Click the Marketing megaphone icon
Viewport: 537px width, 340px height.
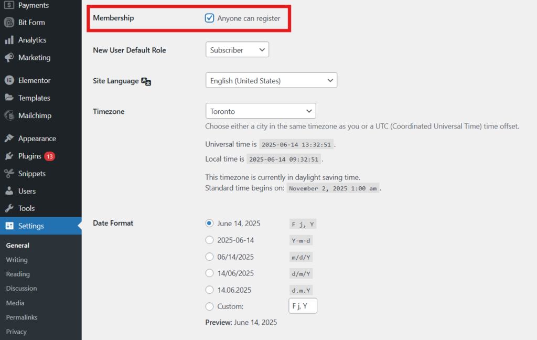(x=9, y=58)
